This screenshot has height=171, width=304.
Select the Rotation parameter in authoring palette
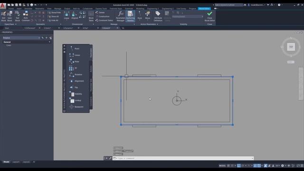point(76,75)
